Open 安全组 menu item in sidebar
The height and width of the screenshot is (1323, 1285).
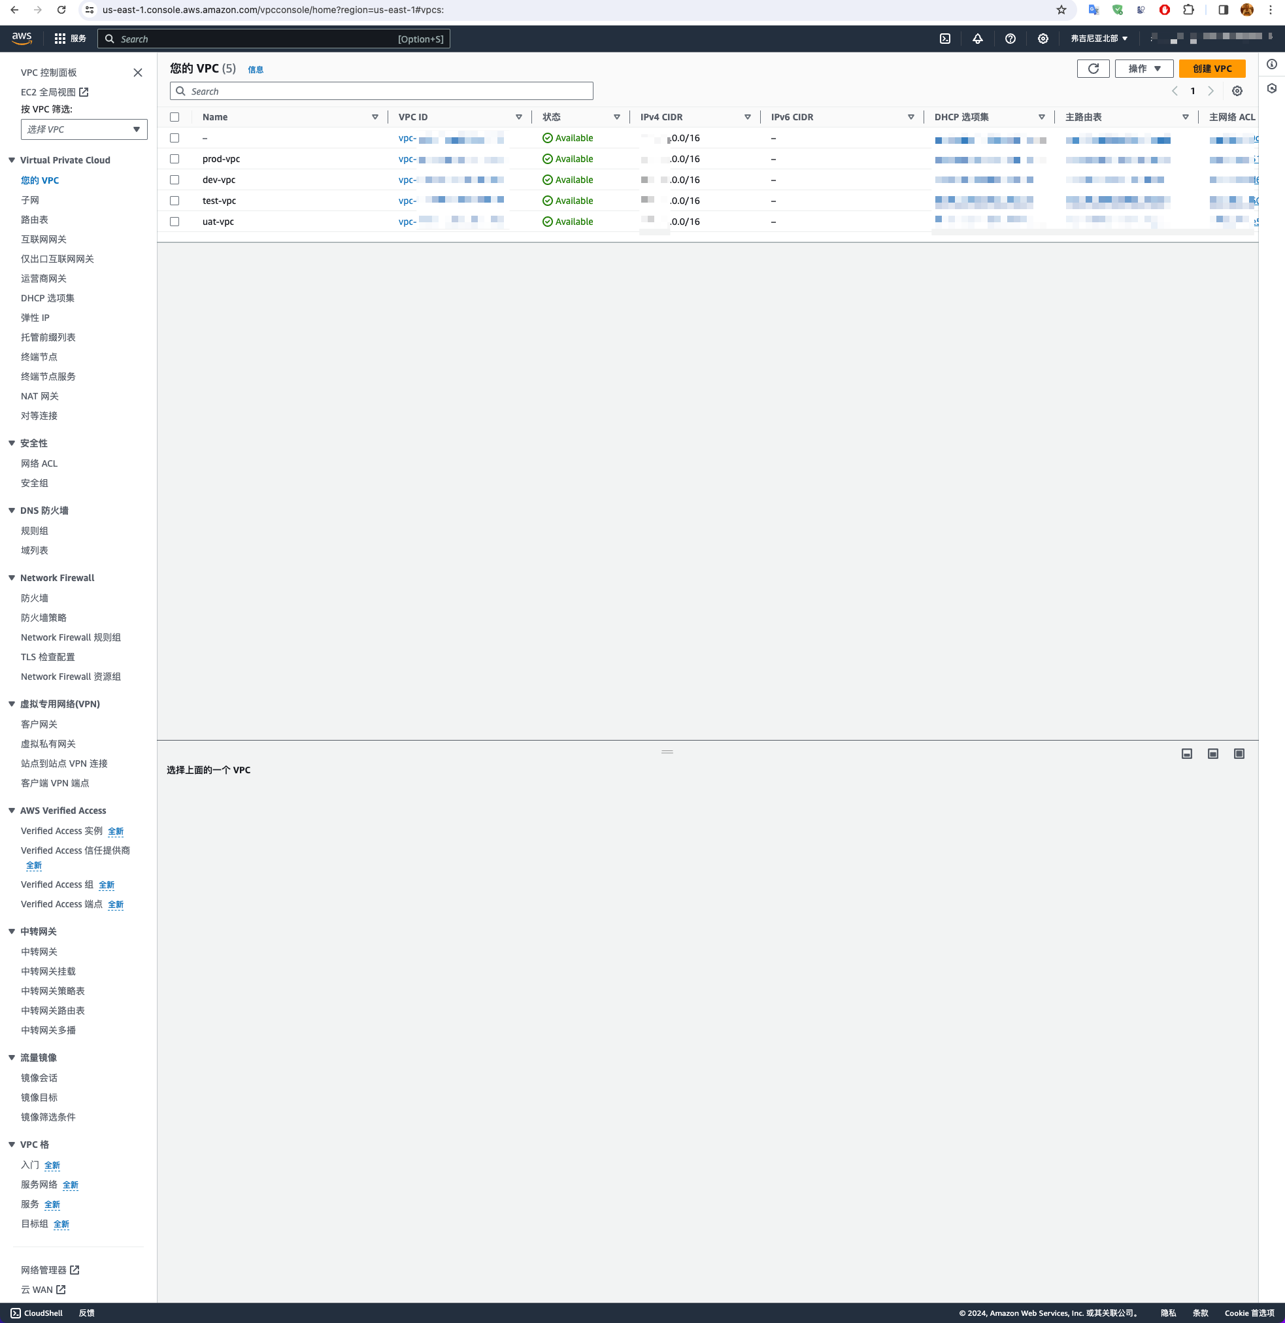tap(35, 482)
